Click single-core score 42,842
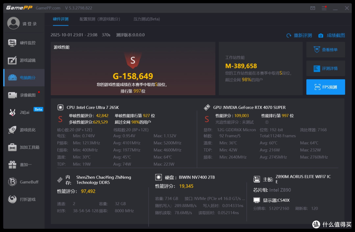The width and height of the screenshot is (355, 232). 102,116
